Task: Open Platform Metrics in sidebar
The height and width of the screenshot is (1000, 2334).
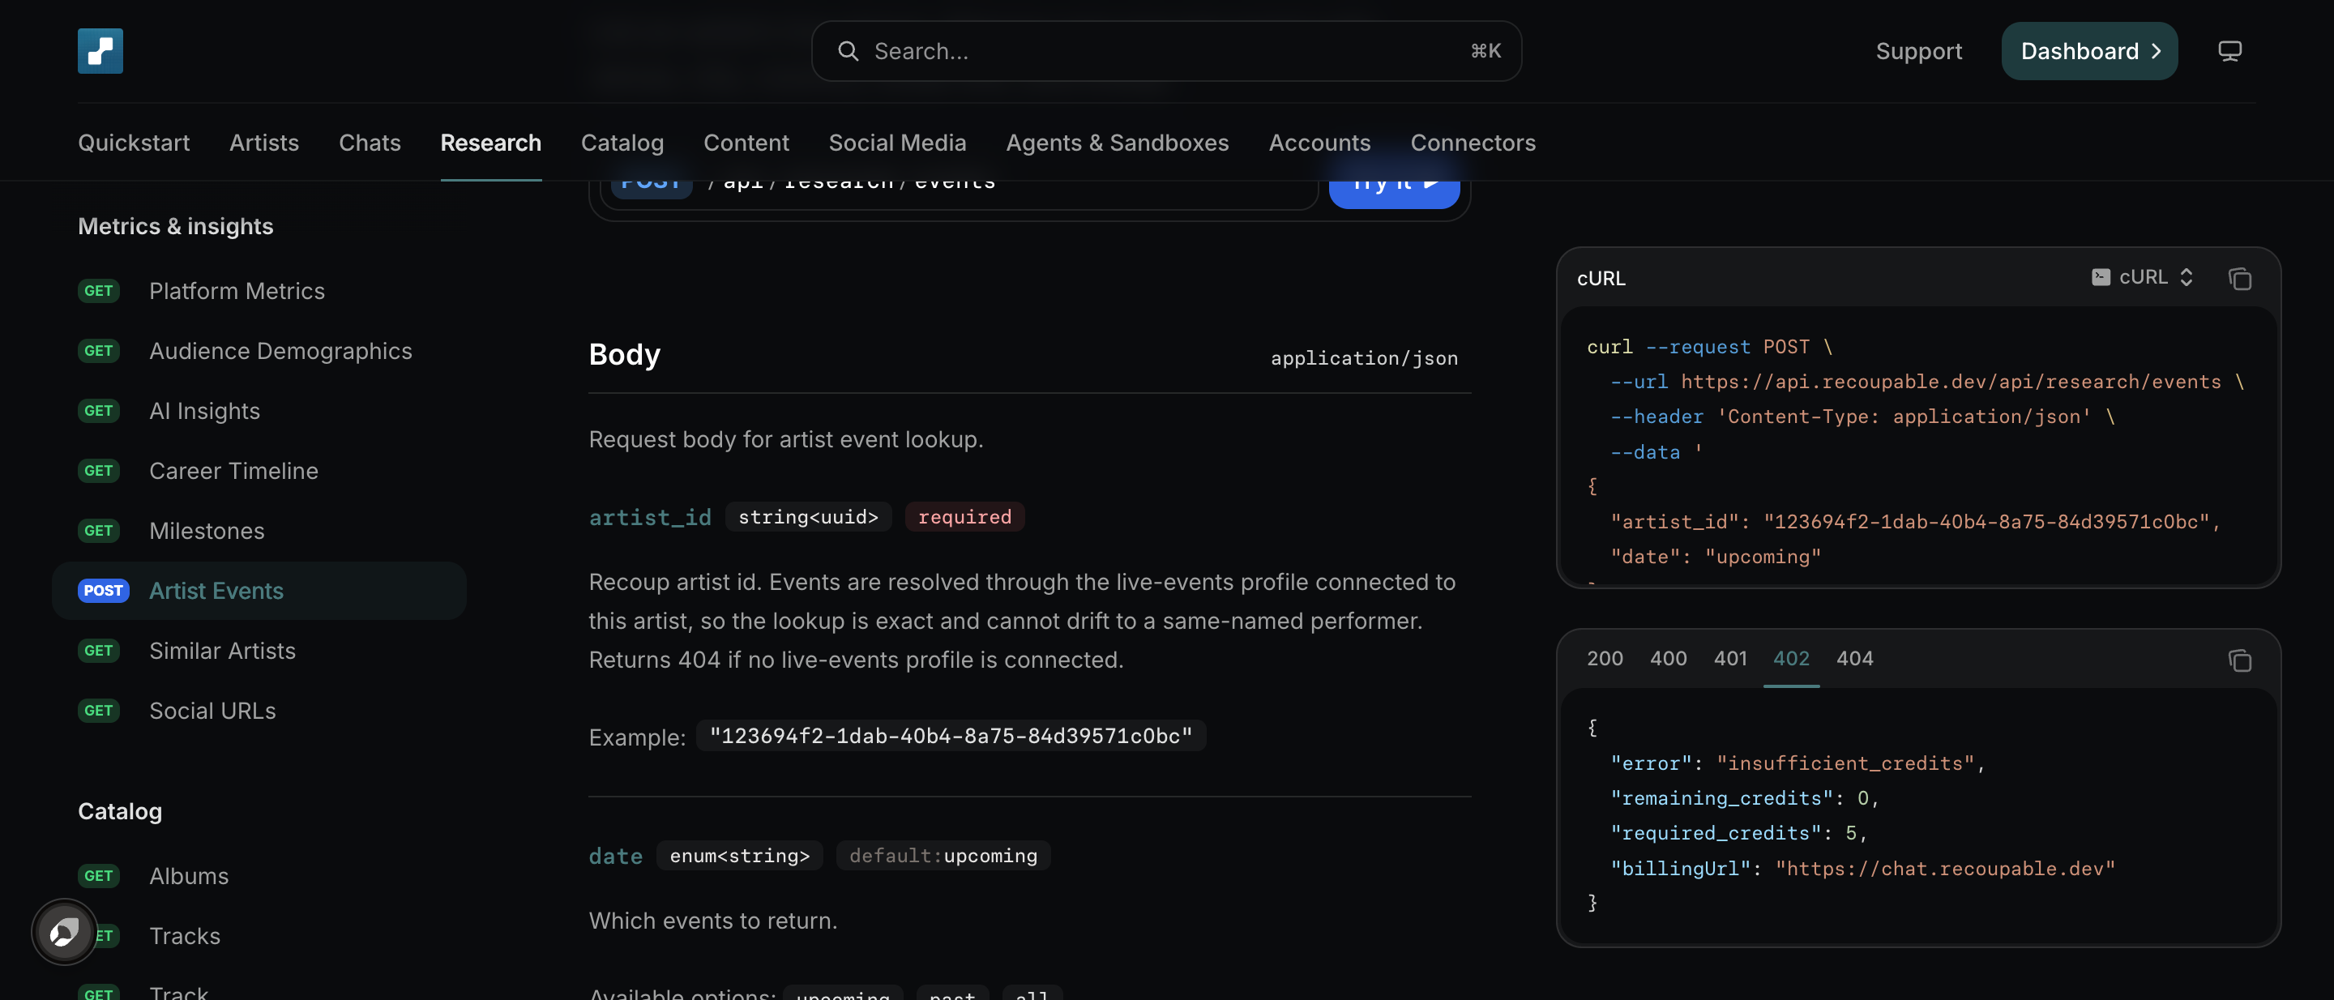Action: [x=259, y=291]
